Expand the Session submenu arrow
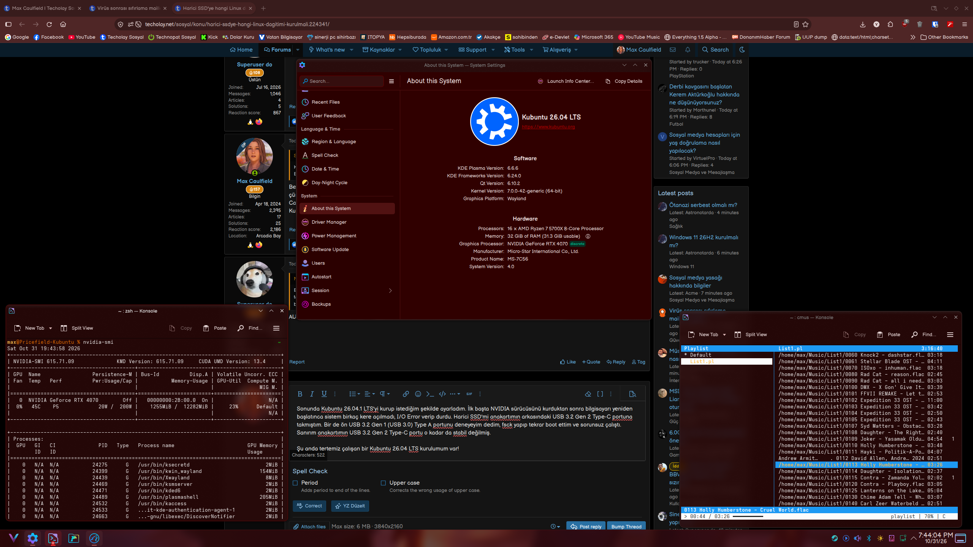Image resolution: width=973 pixels, height=547 pixels. (x=390, y=291)
